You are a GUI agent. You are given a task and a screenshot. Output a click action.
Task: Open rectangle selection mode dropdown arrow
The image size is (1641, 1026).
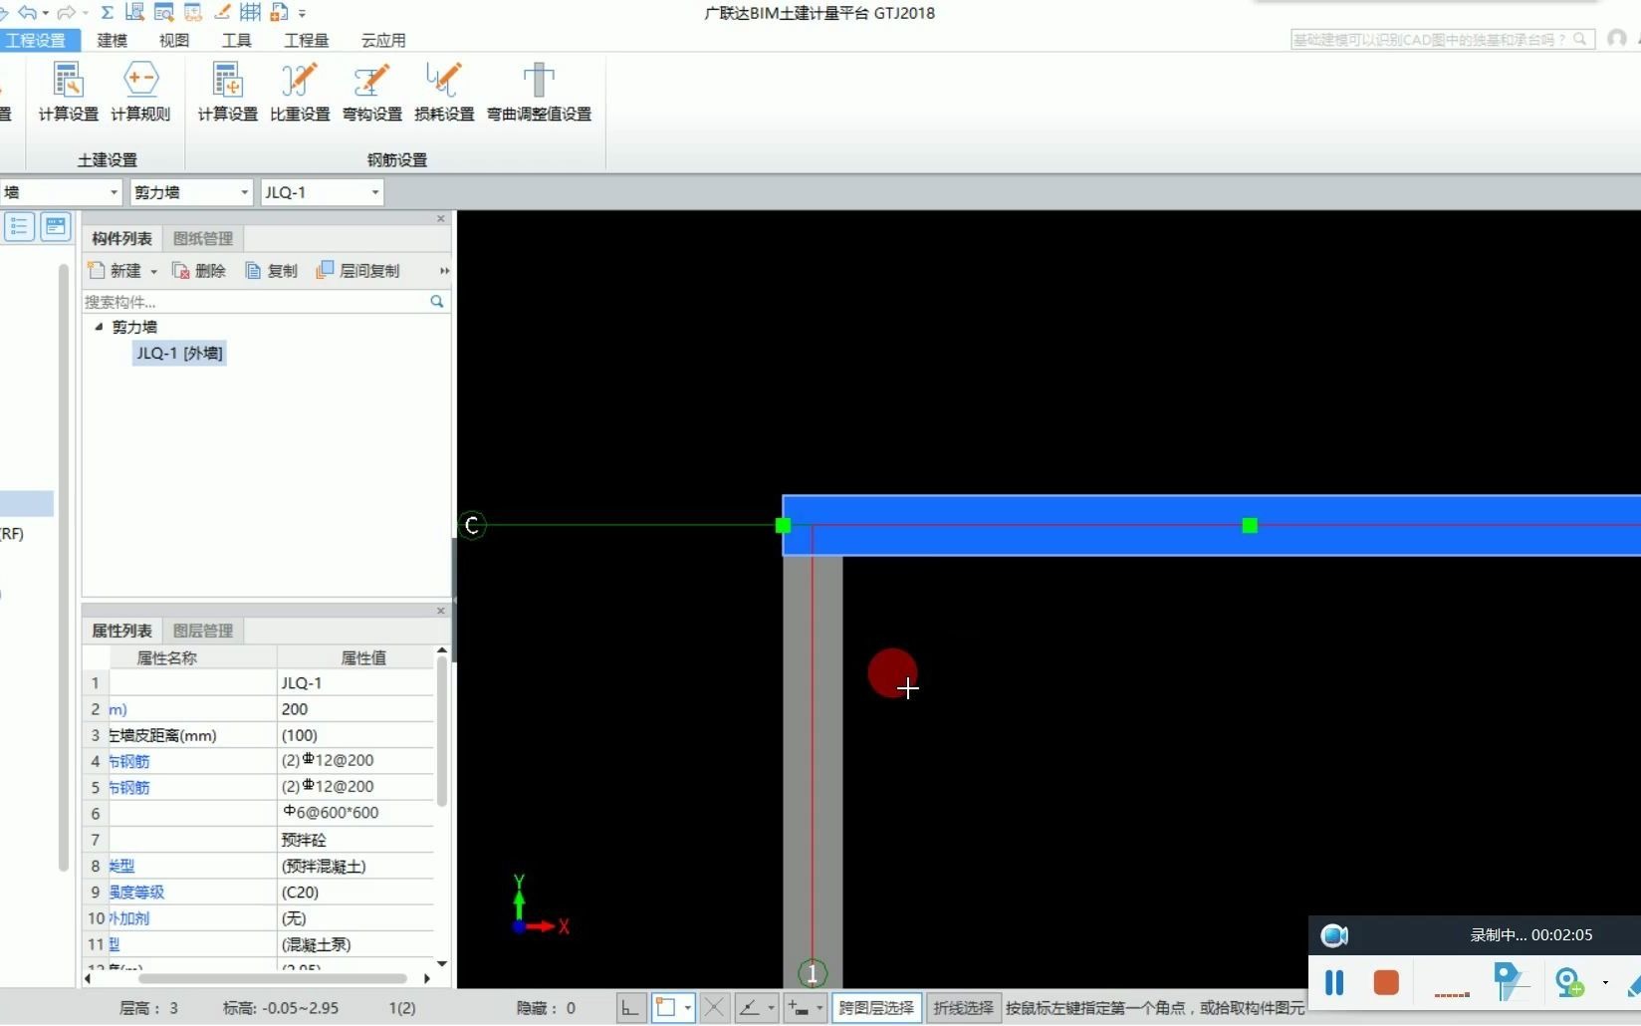pos(687,1008)
